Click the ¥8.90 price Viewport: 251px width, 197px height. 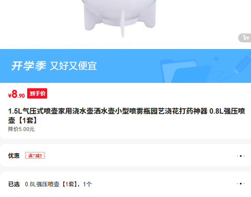click(16, 94)
